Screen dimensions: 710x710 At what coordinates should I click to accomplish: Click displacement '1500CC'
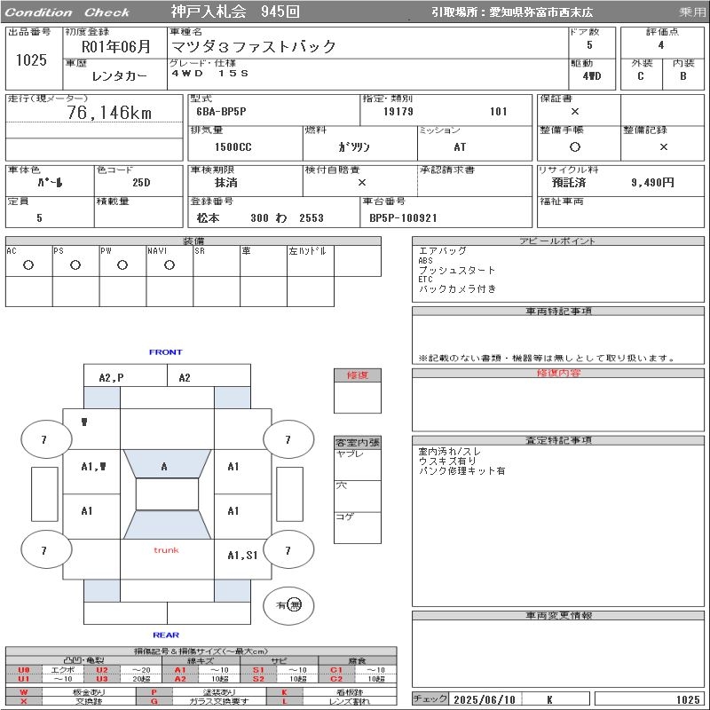(233, 146)
